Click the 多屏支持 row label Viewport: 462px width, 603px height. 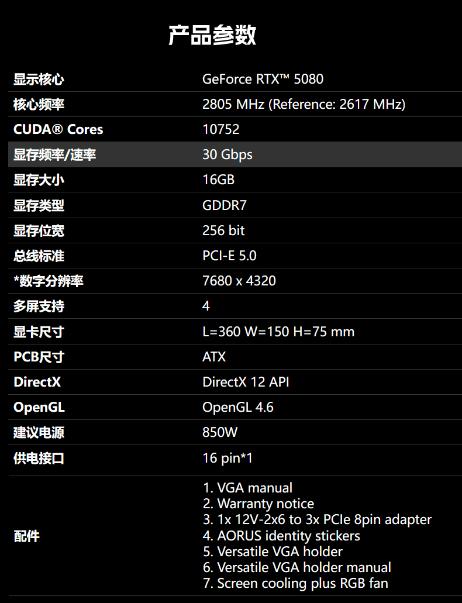[39, 306]
